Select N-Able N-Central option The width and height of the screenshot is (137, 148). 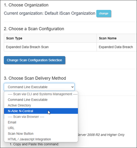pos(41,111)
